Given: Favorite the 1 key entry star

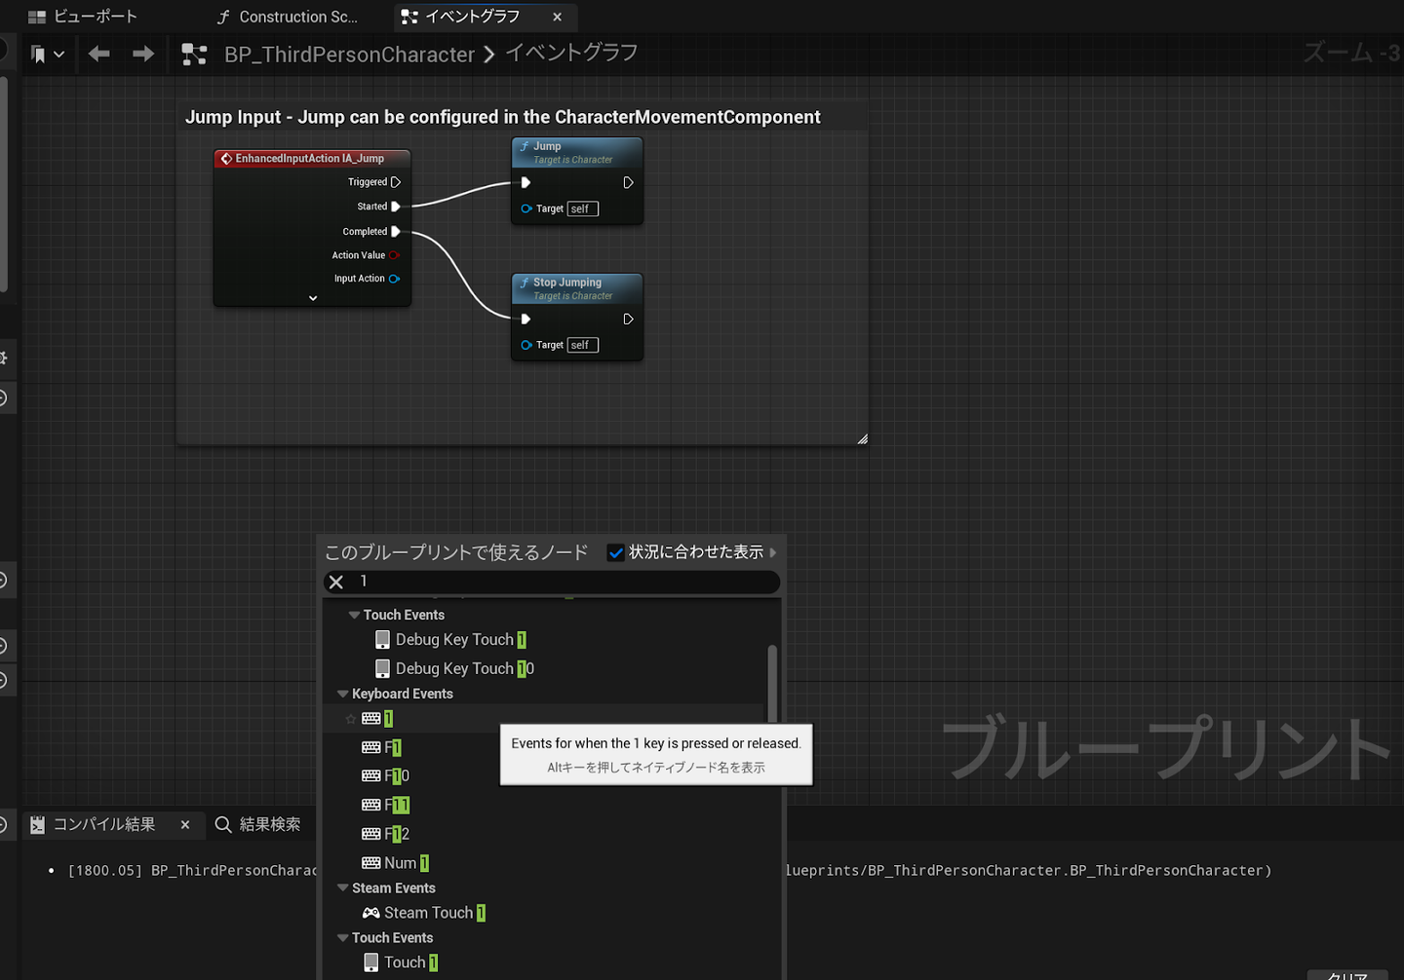Looking at the screenshot, I should 351,719.
